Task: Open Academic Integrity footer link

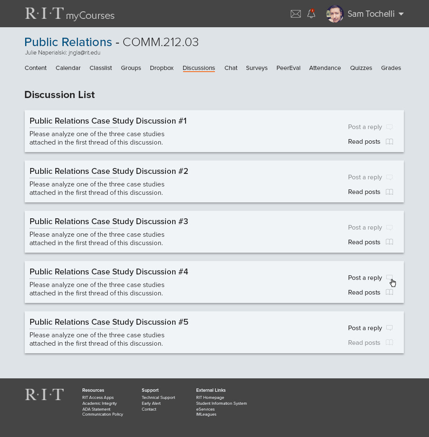Action: point(100,403)
